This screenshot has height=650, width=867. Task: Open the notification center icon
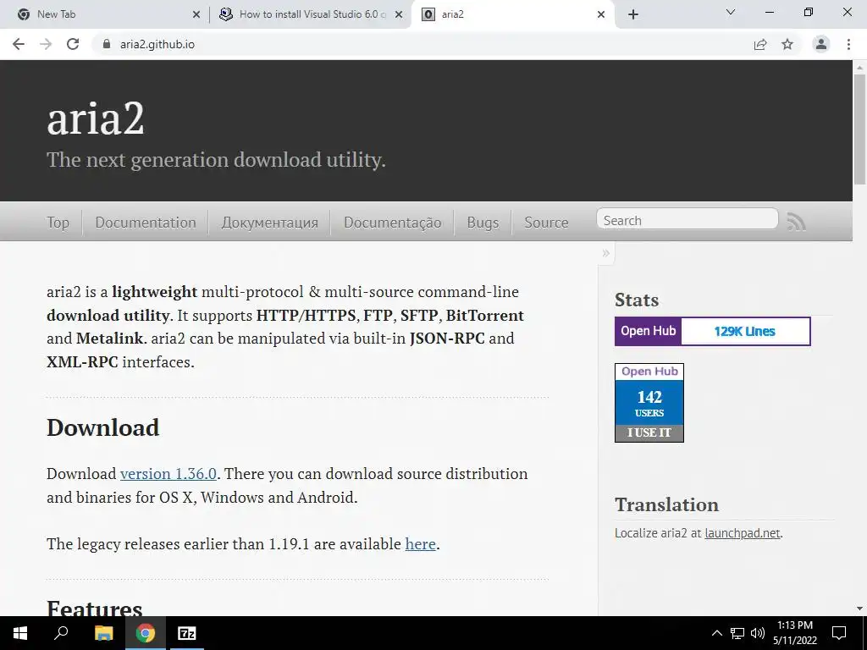pyautogui.click(x=839, y=633)
